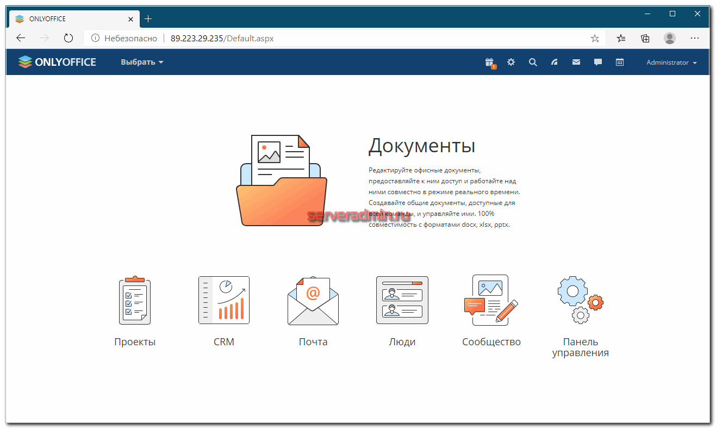Open the CRM chart icon
Image resolution: width=716 pixels, height=429 pixels.
(224, 300)
